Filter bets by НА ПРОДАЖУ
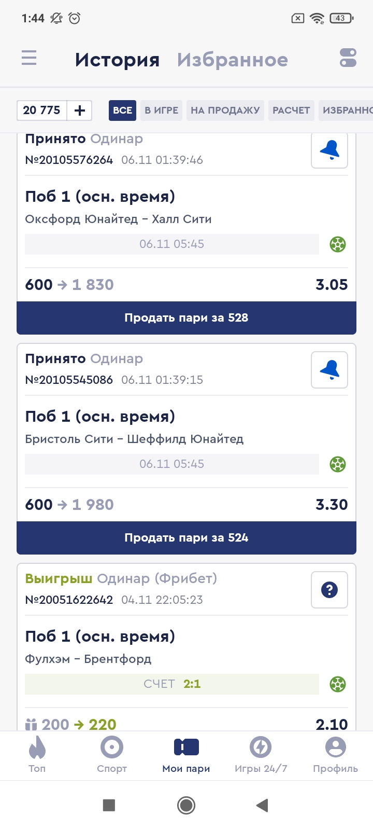 (x=225, y=110)
